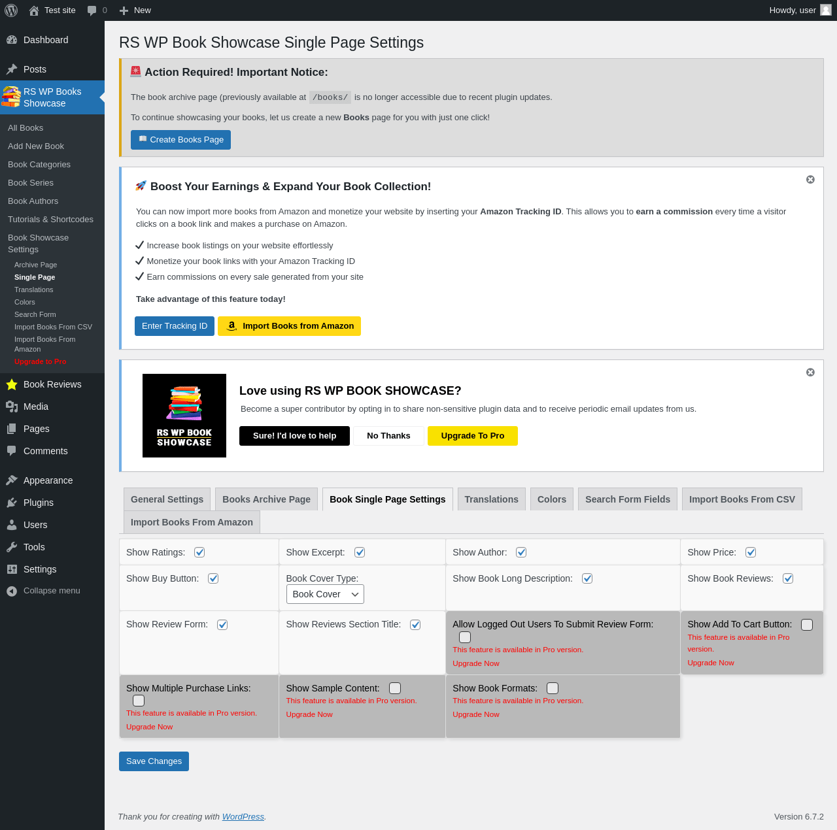The width and height of the screenshot is (837, 830).
Task: Click the comments bubble icon in admin bar
Action: (x=92, y=10)
